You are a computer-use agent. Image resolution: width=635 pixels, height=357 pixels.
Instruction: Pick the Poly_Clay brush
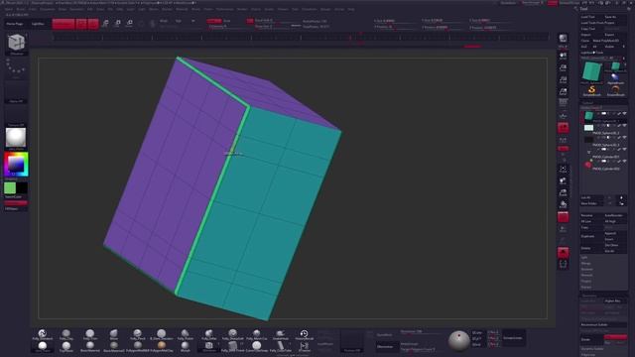tap(66, 335)
